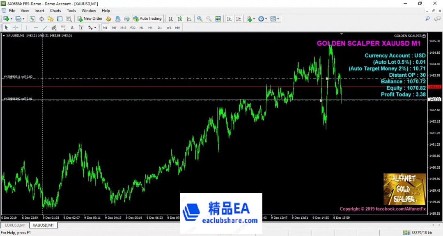443x236 pixels.
Task: Select the XAUUSD,M1 chart tab
Action: point(43,225)
